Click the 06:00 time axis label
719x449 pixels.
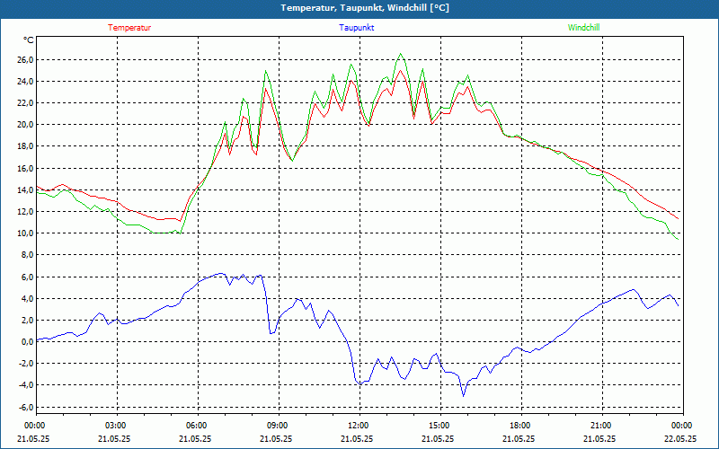(x=198, y=426)
